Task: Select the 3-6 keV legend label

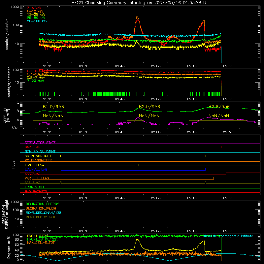Action: [34, 8]
